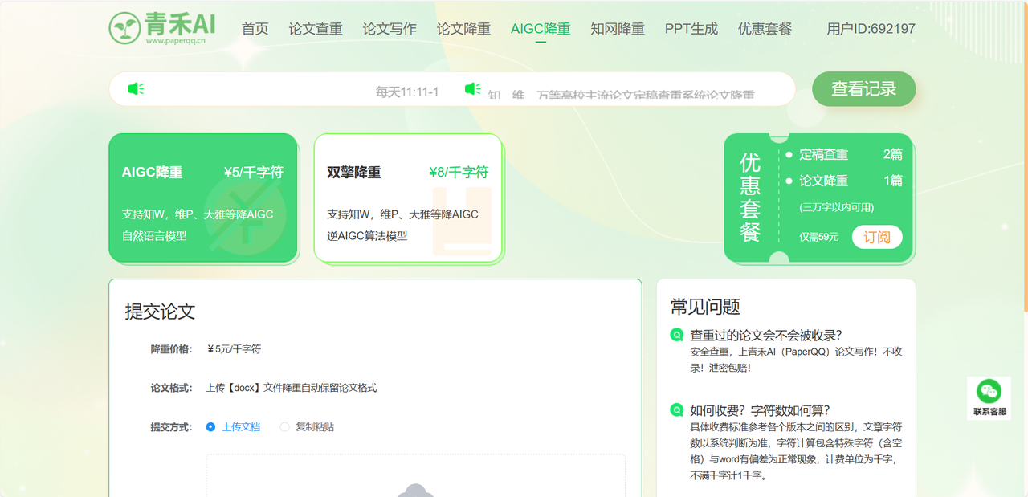Click the (三万字以内可用) note
The image size is (1028, 497).
point(836,207)
